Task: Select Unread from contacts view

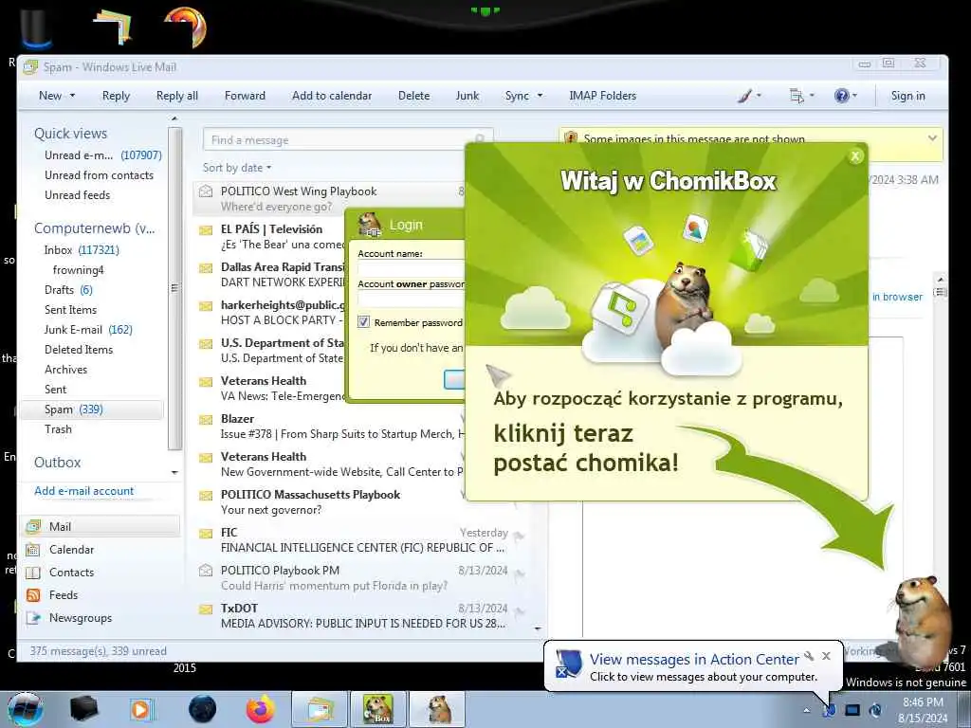Action: pyautogui.click(x=99, y=175)
